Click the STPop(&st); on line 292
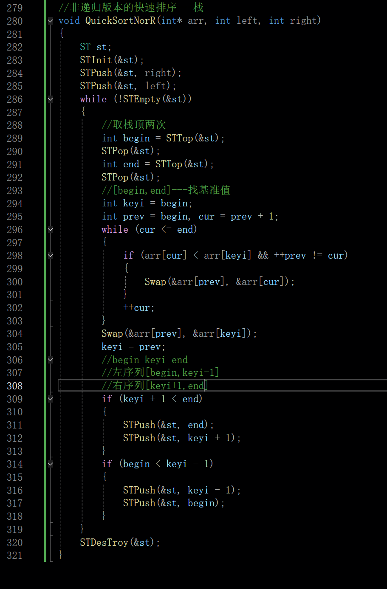The height and width of the screenshot is (589, 387). (x=131, y=177)
